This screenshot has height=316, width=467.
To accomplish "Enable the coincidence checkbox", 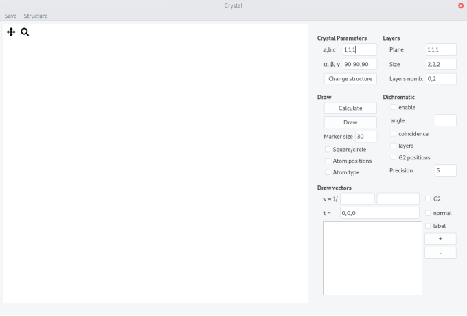I will pos(393,134).
